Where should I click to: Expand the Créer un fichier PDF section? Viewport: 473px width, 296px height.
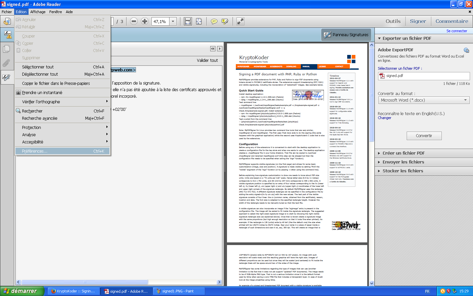tap(403, 153)
